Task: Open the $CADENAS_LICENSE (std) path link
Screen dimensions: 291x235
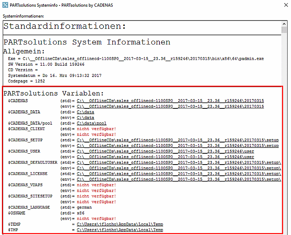Action: (x=179, y=174)
